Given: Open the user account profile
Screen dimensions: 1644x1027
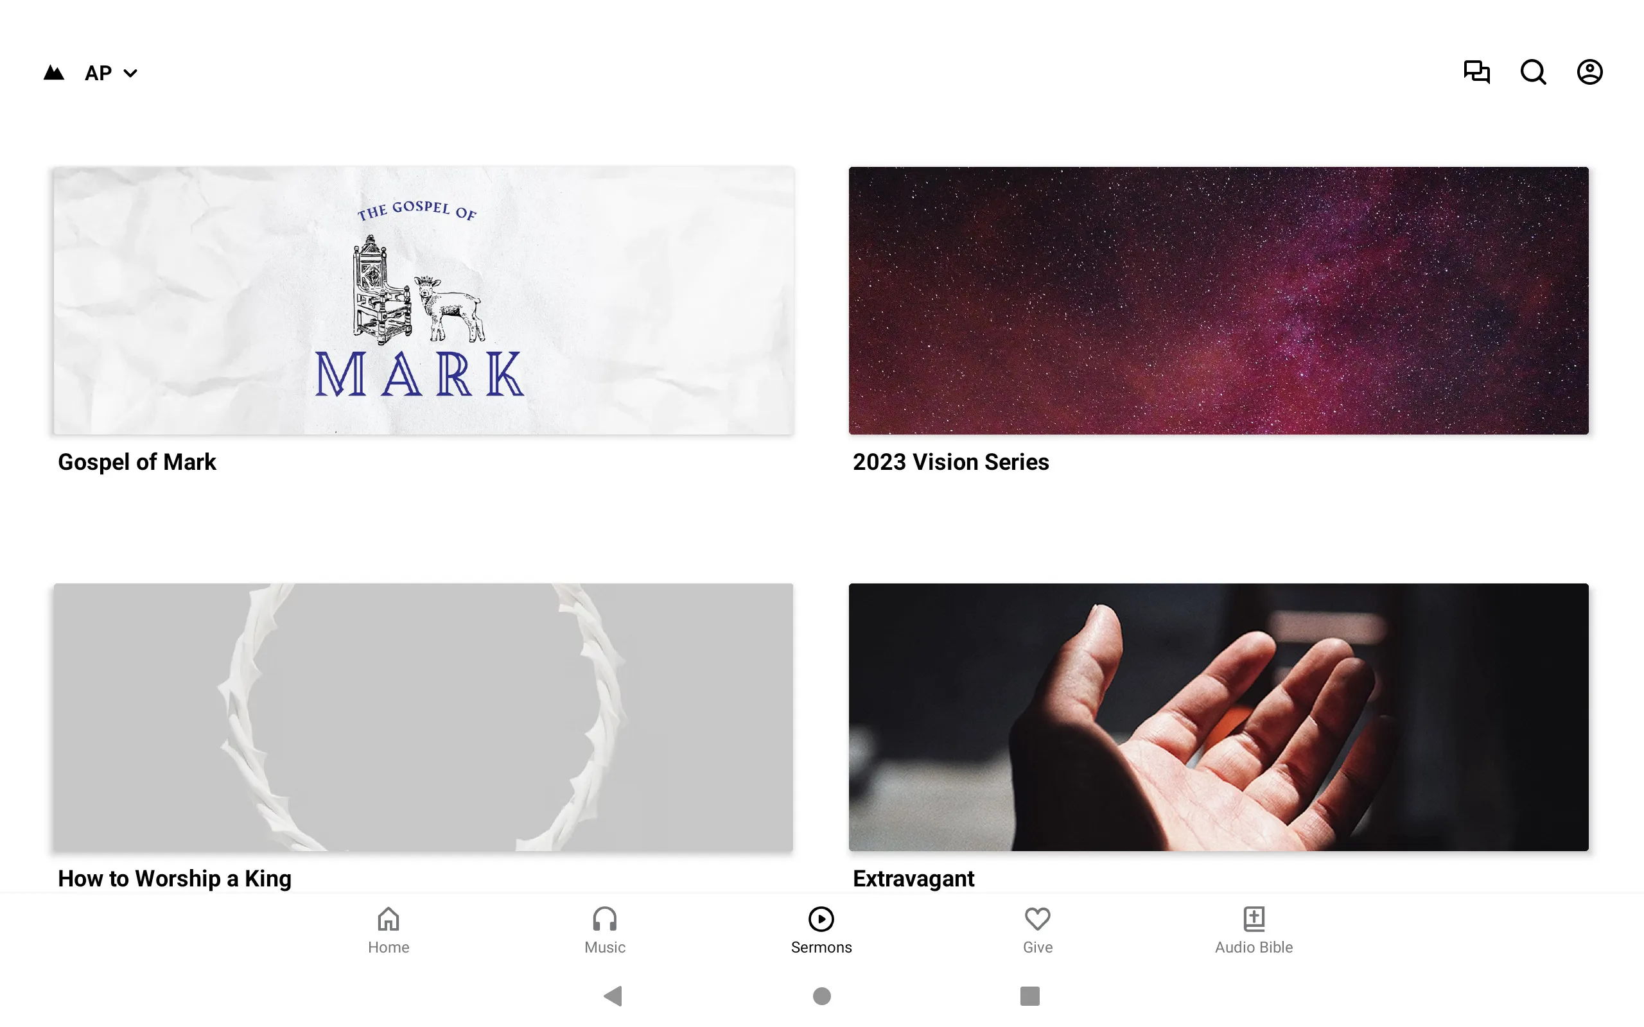Looking at the screenshot, I should tap(1589, 71).
